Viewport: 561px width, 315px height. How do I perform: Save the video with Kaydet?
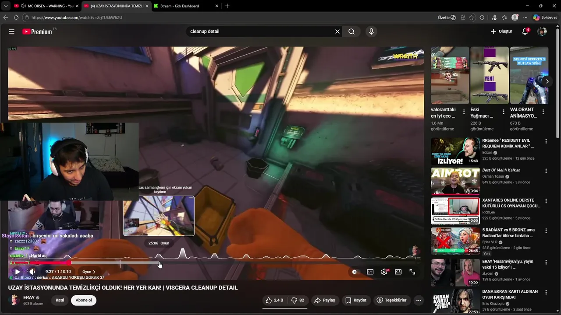356,300
